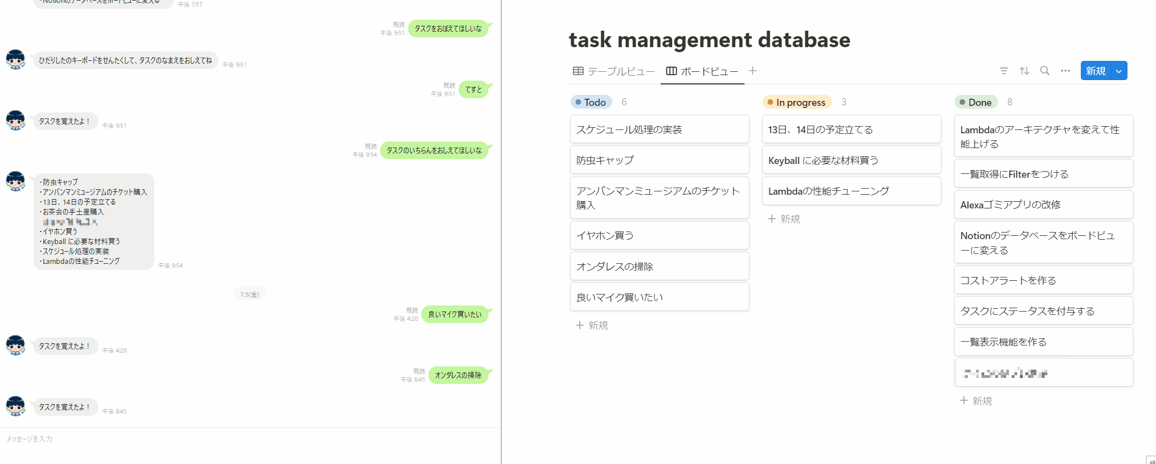Image resolution: width=1156 pixels, height=464 pixels.
Task: Click the task management database title
Action: point(709,39)
